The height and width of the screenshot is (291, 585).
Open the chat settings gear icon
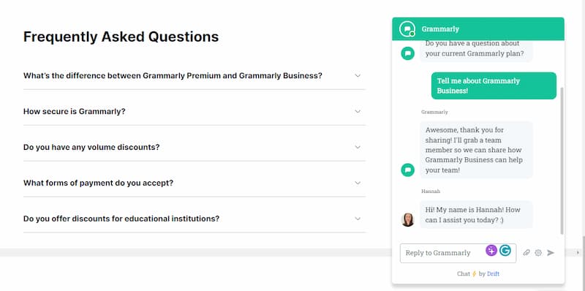click(x=538, y=252)
